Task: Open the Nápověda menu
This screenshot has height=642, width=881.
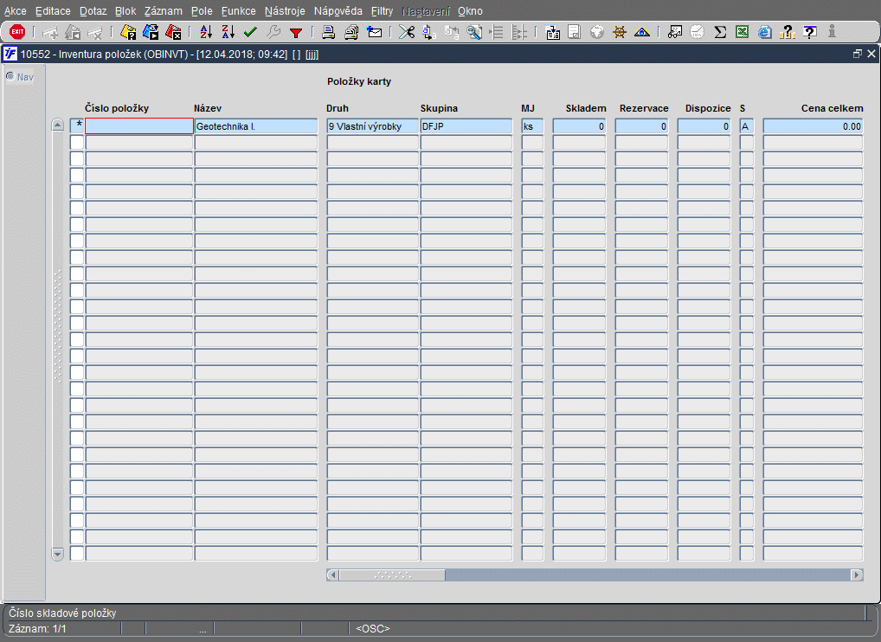Action: coord(338,11)
